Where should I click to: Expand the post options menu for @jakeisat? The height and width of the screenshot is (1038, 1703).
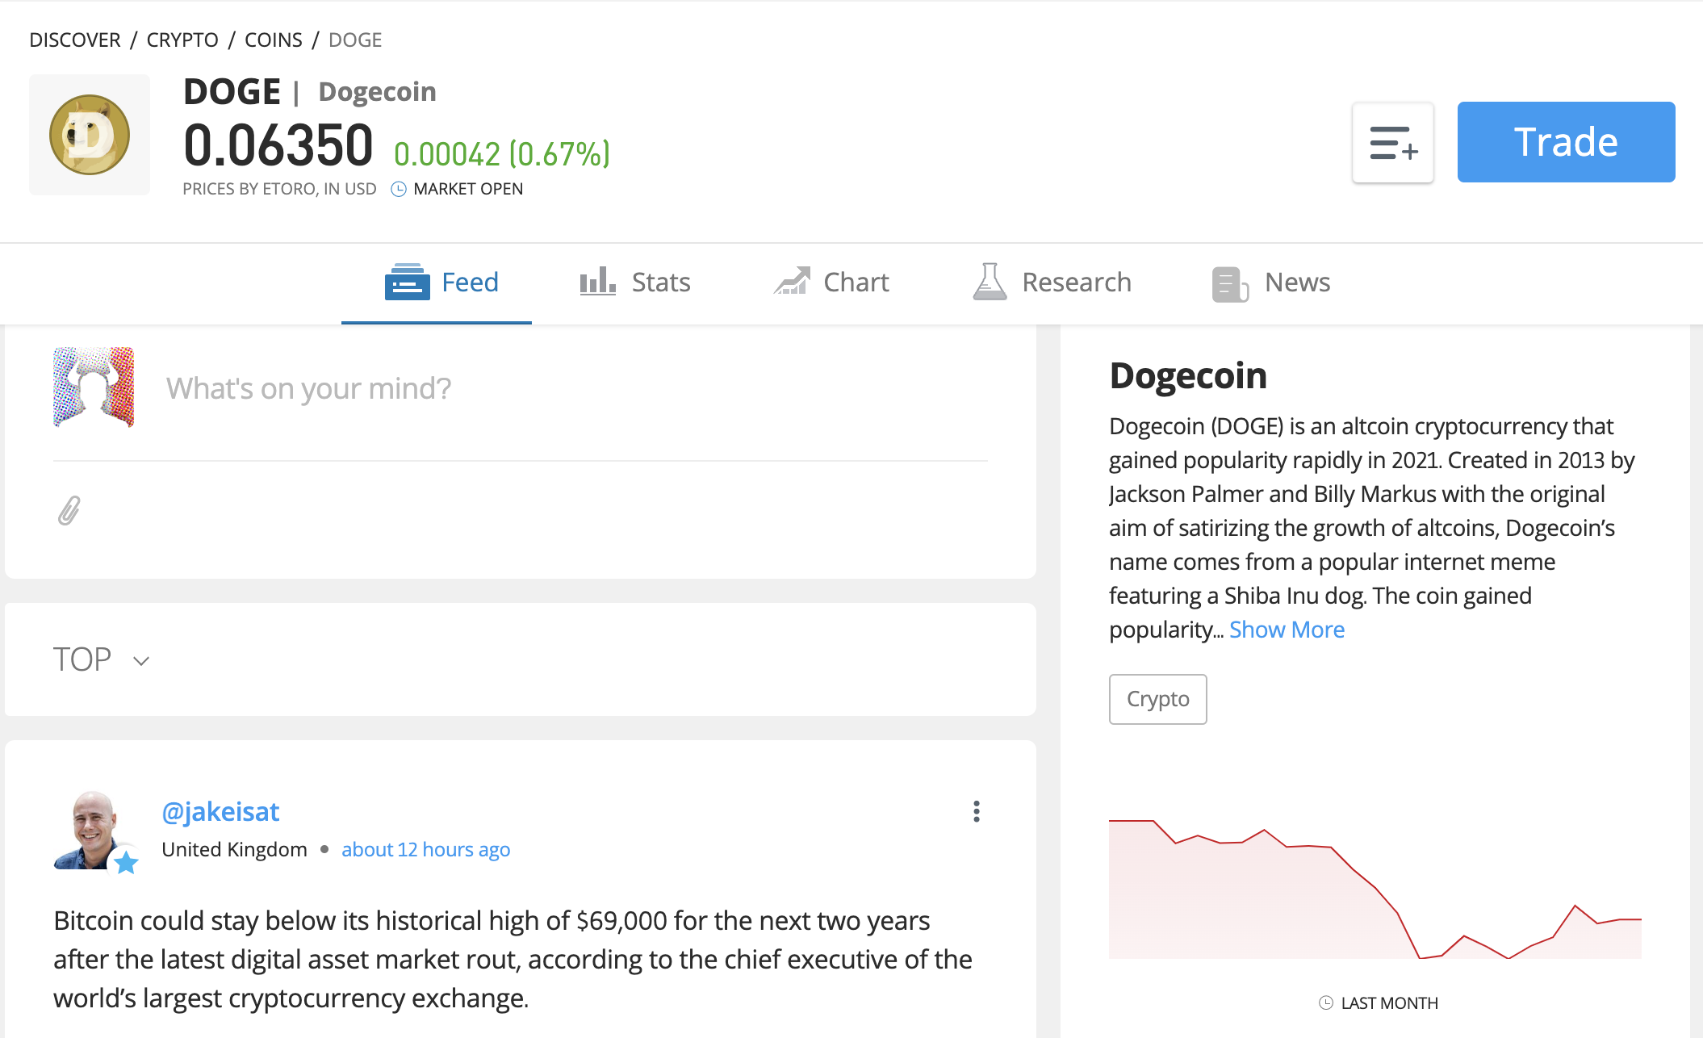pos(976,810)
